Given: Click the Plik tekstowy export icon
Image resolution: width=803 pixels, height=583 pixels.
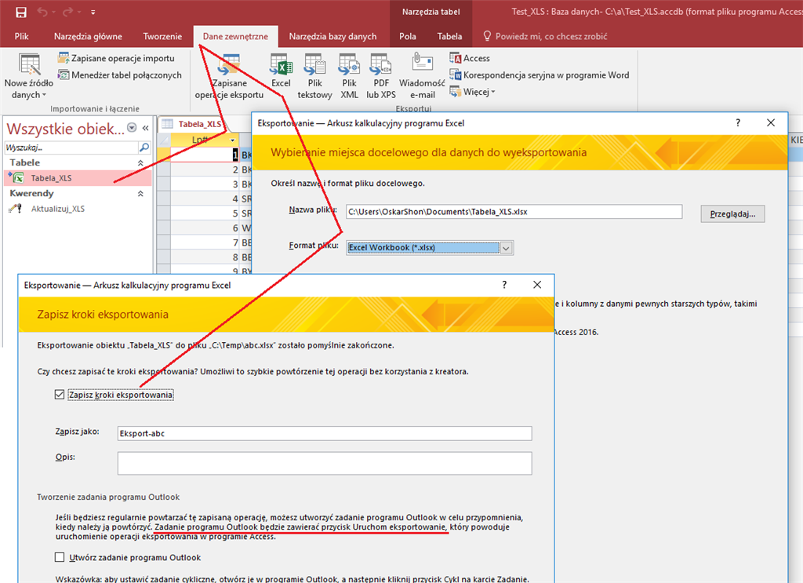Looking at the screenshot, I should 314,66.
